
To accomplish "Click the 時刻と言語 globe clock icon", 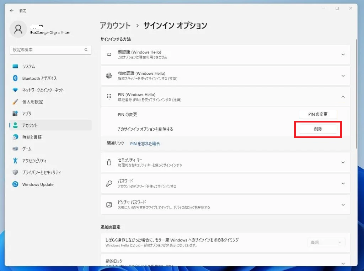I will (15, 137).
